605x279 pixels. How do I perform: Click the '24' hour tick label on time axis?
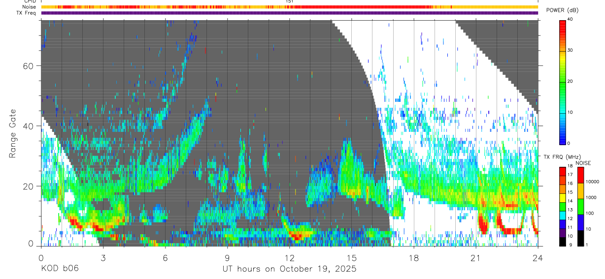pos(538,257)
